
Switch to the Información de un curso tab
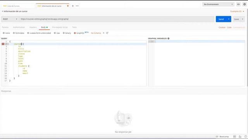pos(53,6)
